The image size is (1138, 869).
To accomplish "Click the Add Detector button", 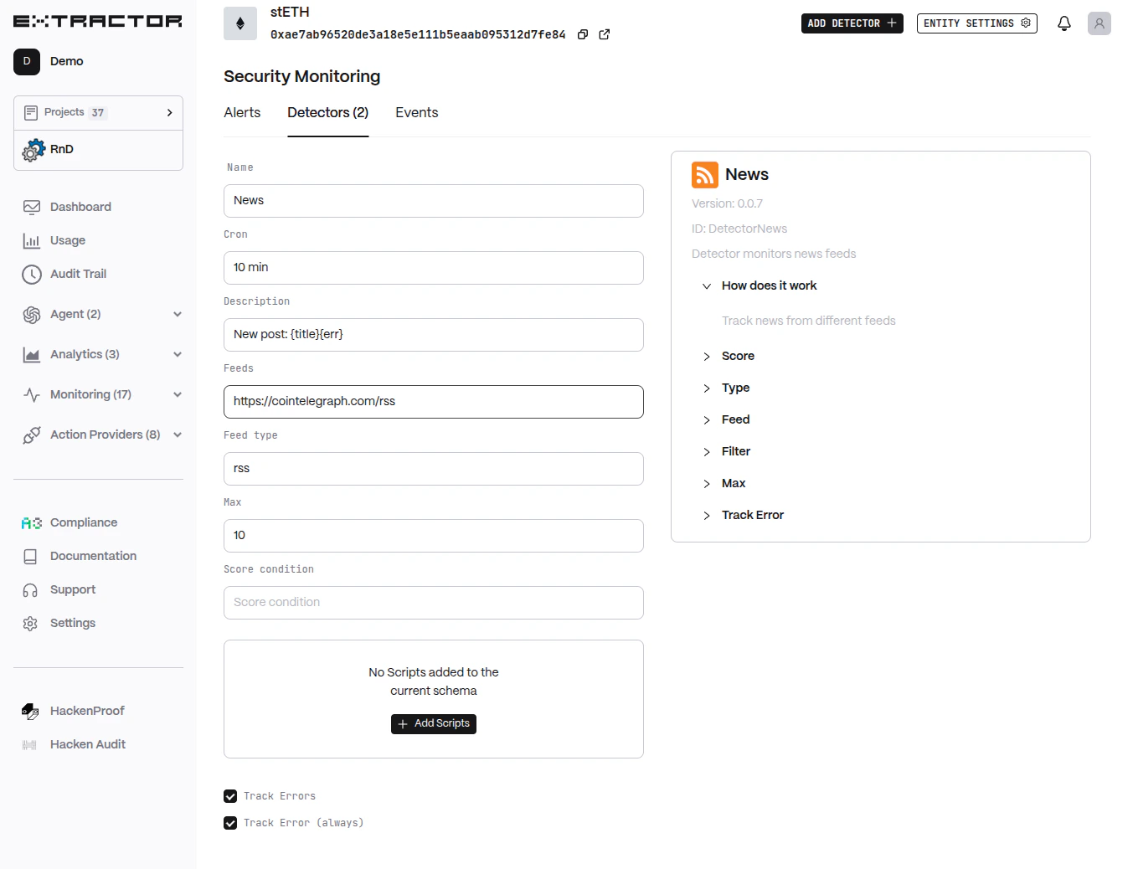I will tap(852, 23).
